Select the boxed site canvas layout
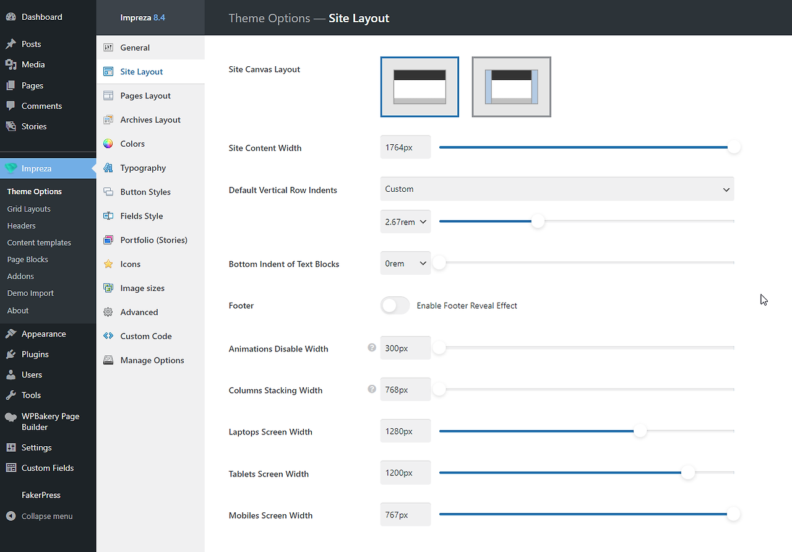Image resolution: width=792 pixels, height=552 pixels. [x=511, y=87]
